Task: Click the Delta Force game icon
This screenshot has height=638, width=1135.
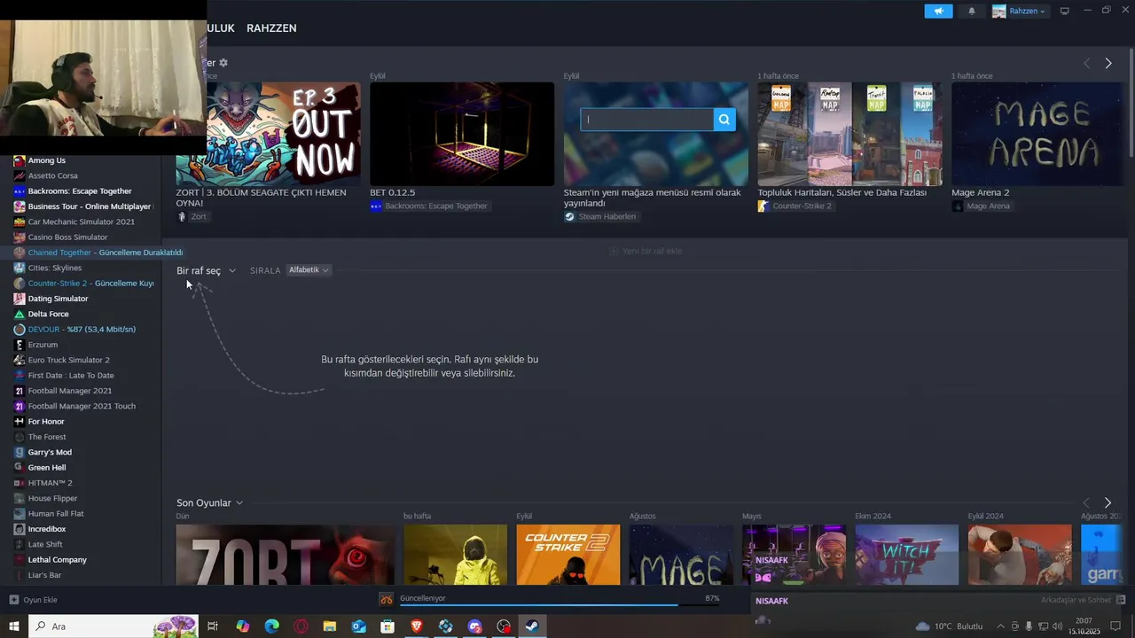Action: 20,314
